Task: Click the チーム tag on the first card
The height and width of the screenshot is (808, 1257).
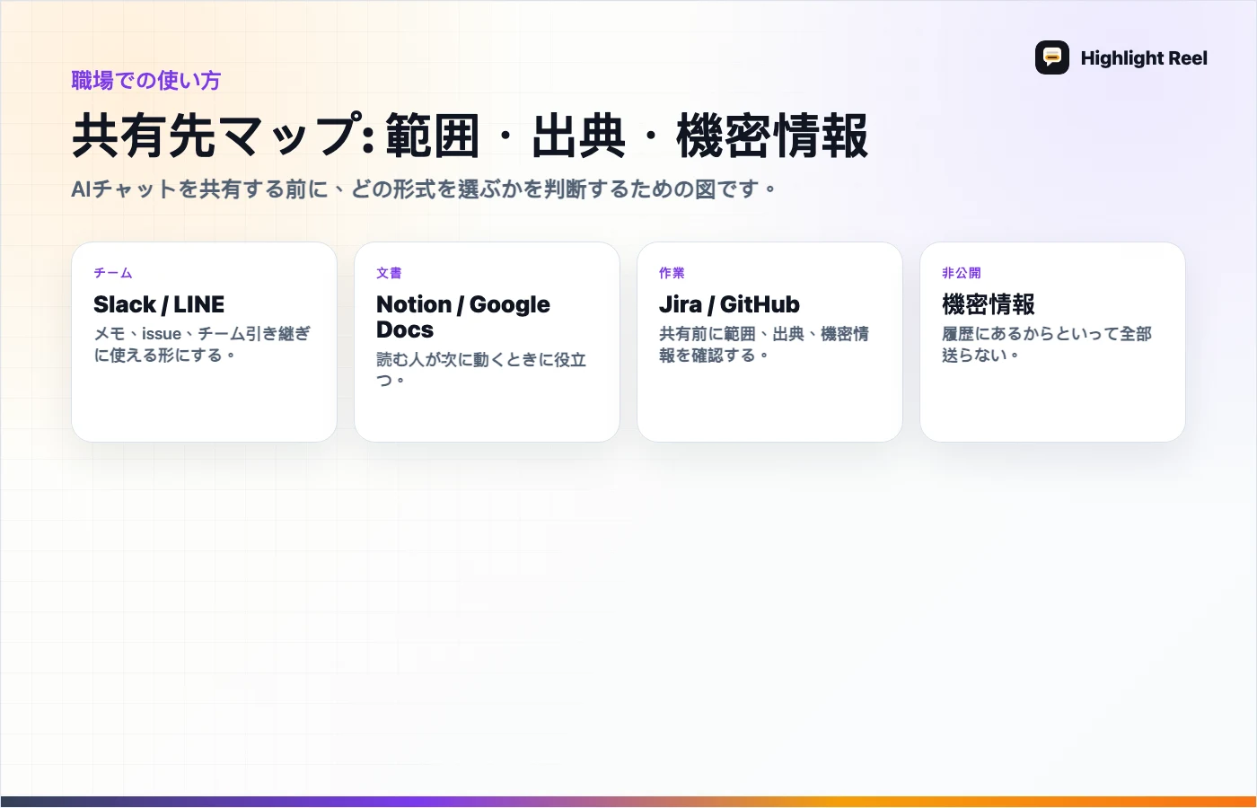Action: point(113,273)
